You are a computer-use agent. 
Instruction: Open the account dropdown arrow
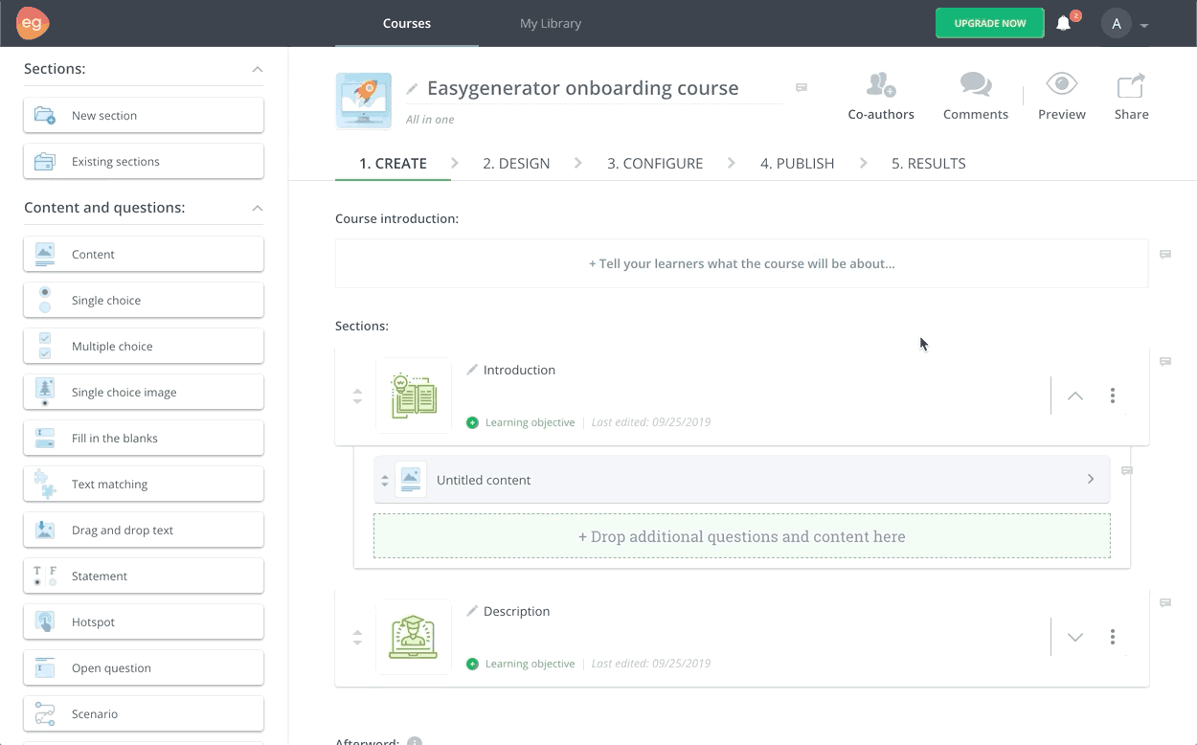click(x=1144, y=26)
